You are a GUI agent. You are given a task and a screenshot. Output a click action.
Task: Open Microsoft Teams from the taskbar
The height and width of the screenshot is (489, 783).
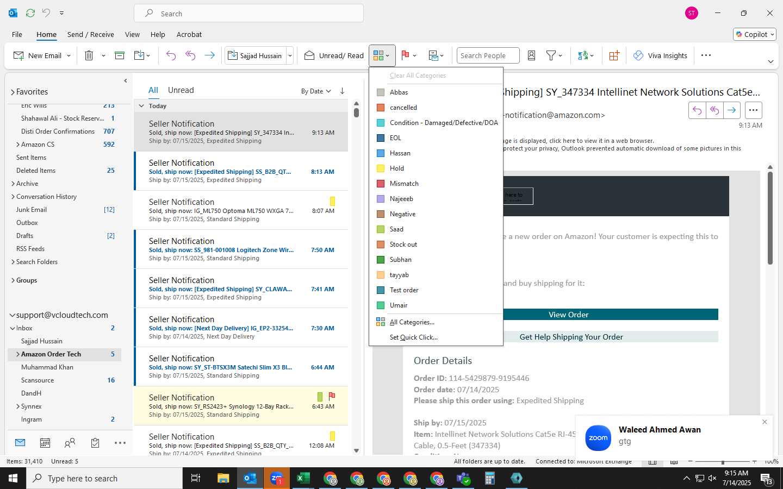(463, 478)
